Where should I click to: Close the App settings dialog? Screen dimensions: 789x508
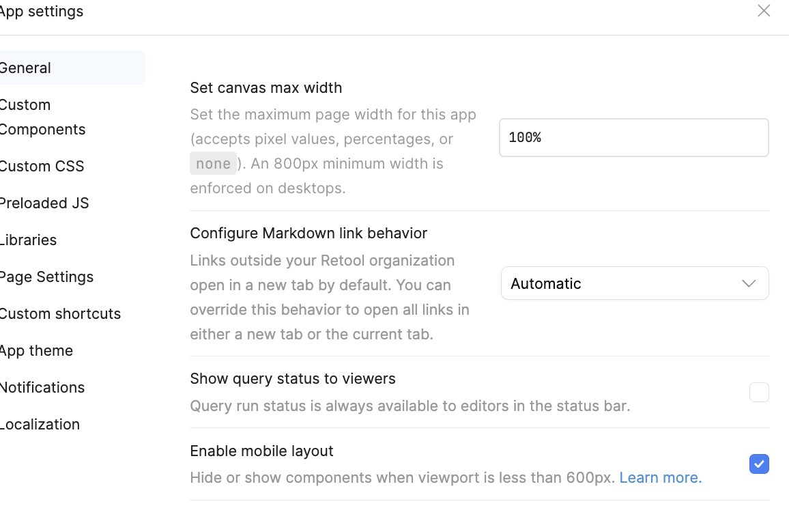coord(763,10)
